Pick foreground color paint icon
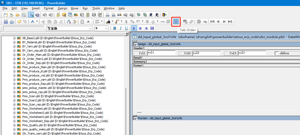This screenshot has height=135, width=300. [x=108, y=22]
